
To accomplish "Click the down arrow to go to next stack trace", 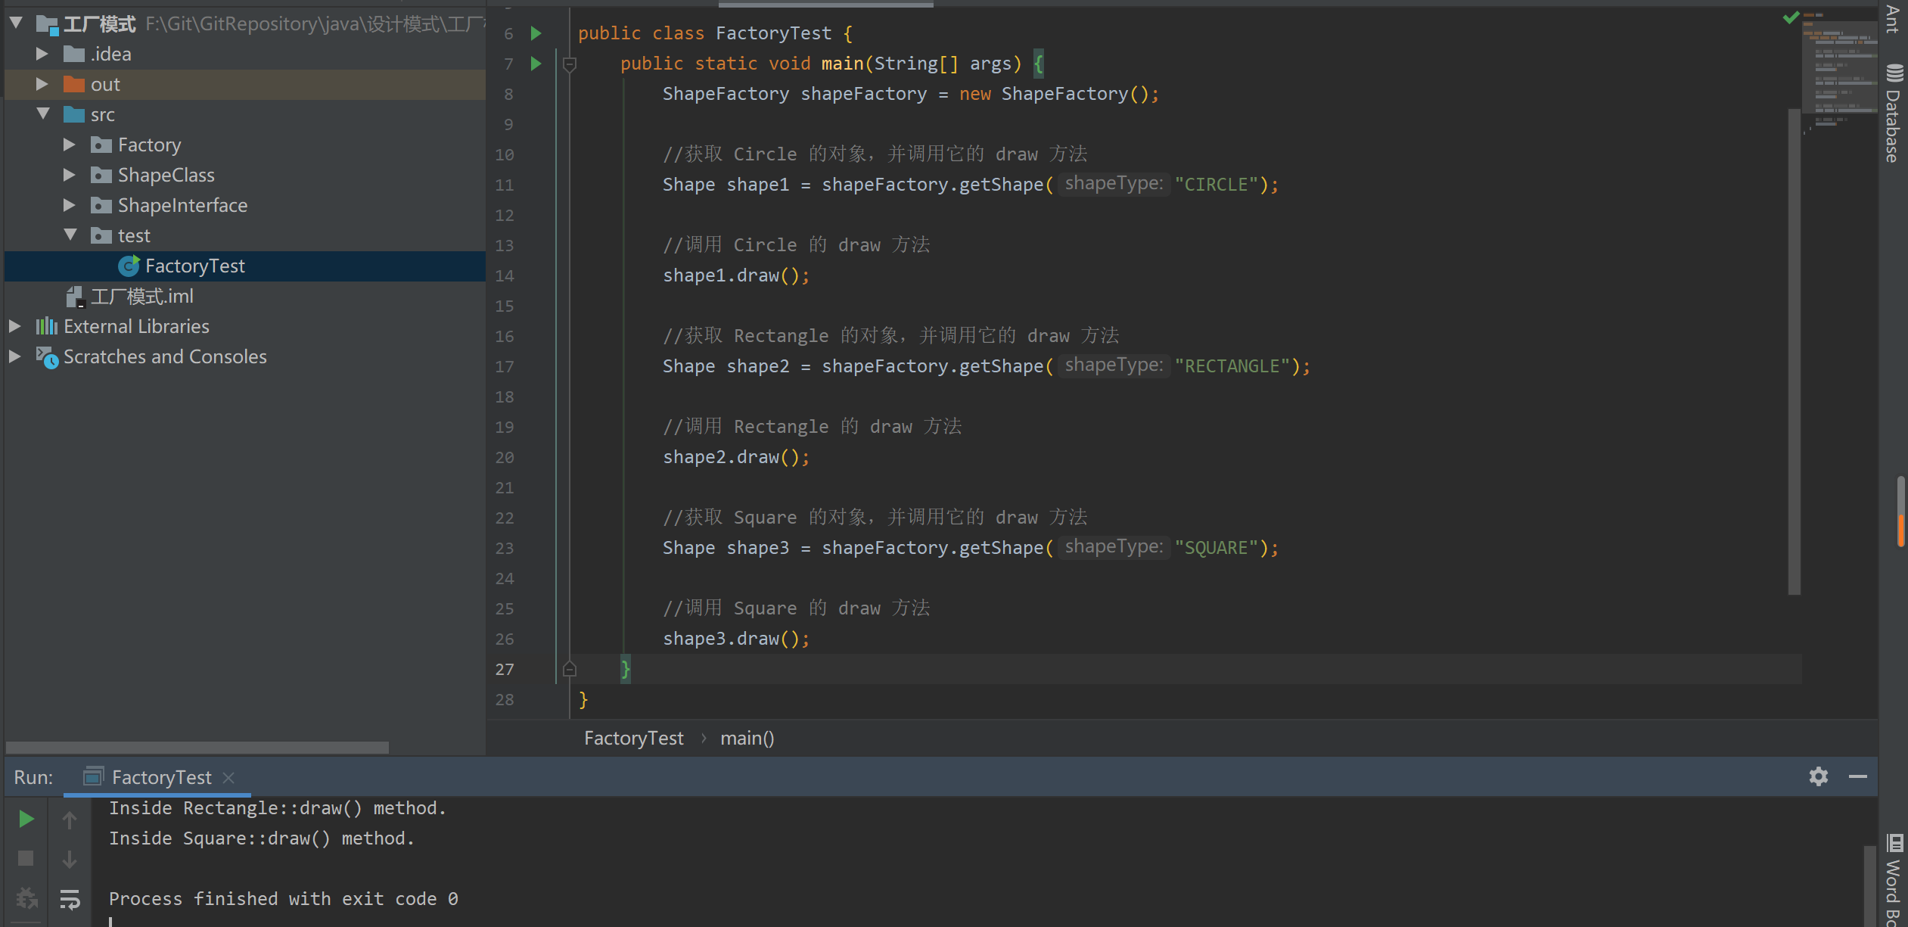I will click(x=70, y=859).
